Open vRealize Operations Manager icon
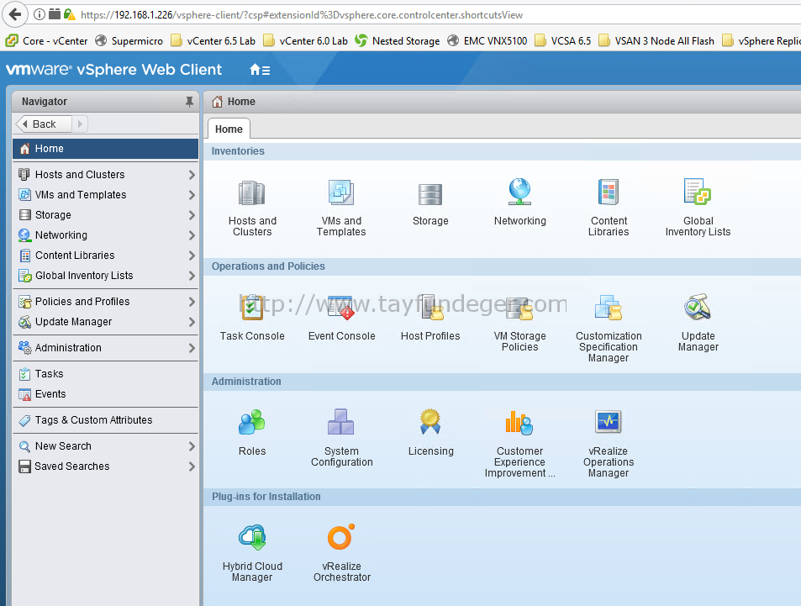The width and height of the screenshot is (801, 606). coord(609,423)
